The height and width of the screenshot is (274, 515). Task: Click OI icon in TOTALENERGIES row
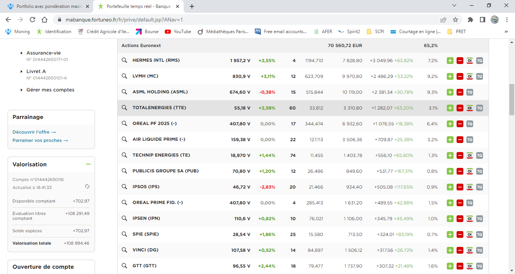(470, 108)
